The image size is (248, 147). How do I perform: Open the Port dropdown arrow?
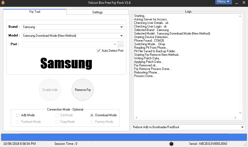click(115, 44)
